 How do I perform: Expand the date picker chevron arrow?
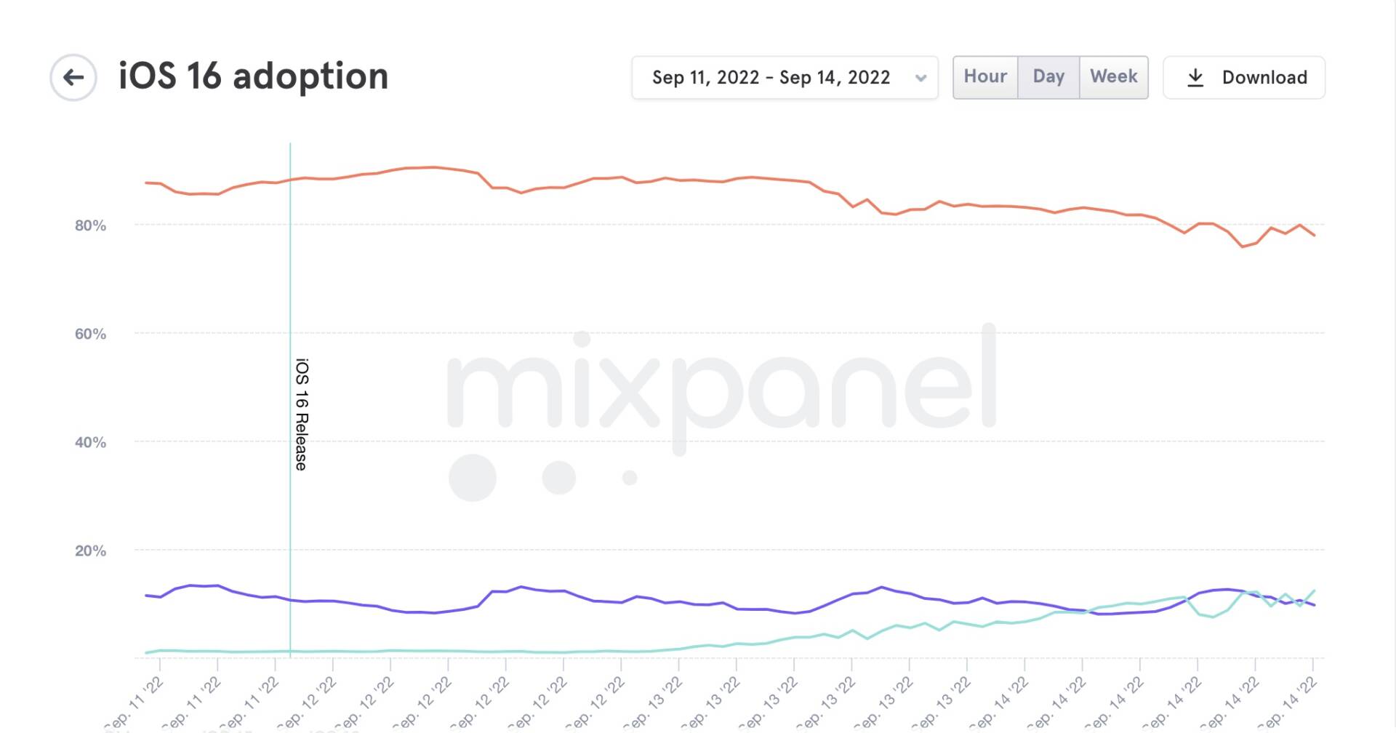[920, 78]
